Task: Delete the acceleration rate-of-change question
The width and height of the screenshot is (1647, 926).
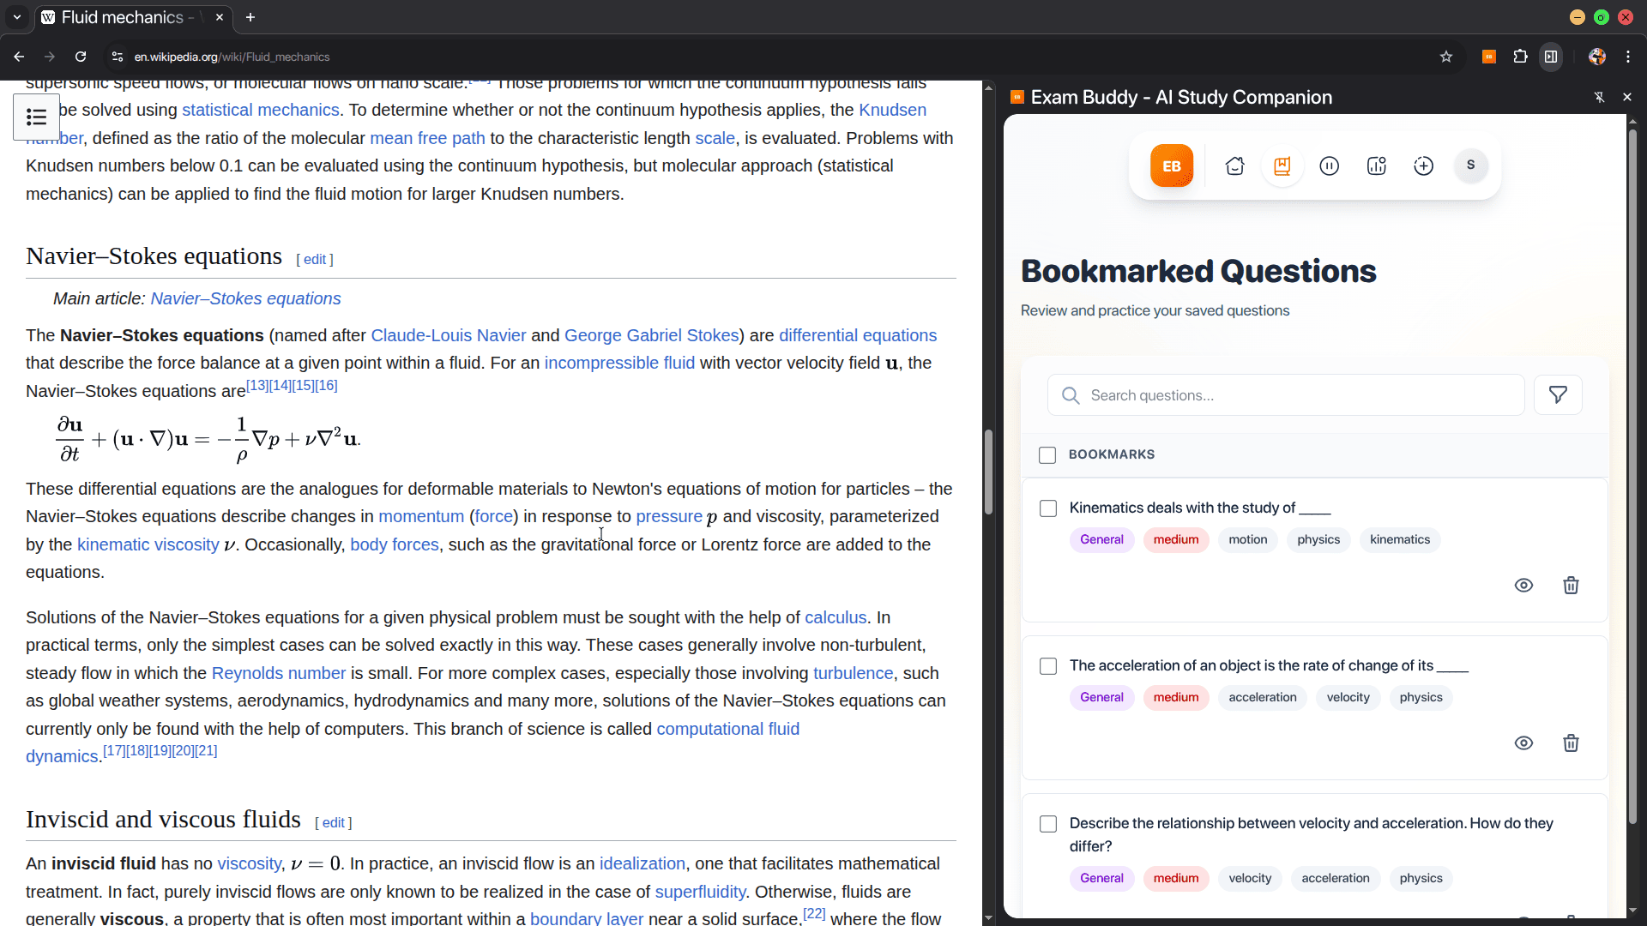Action: tap(1571, 743)
